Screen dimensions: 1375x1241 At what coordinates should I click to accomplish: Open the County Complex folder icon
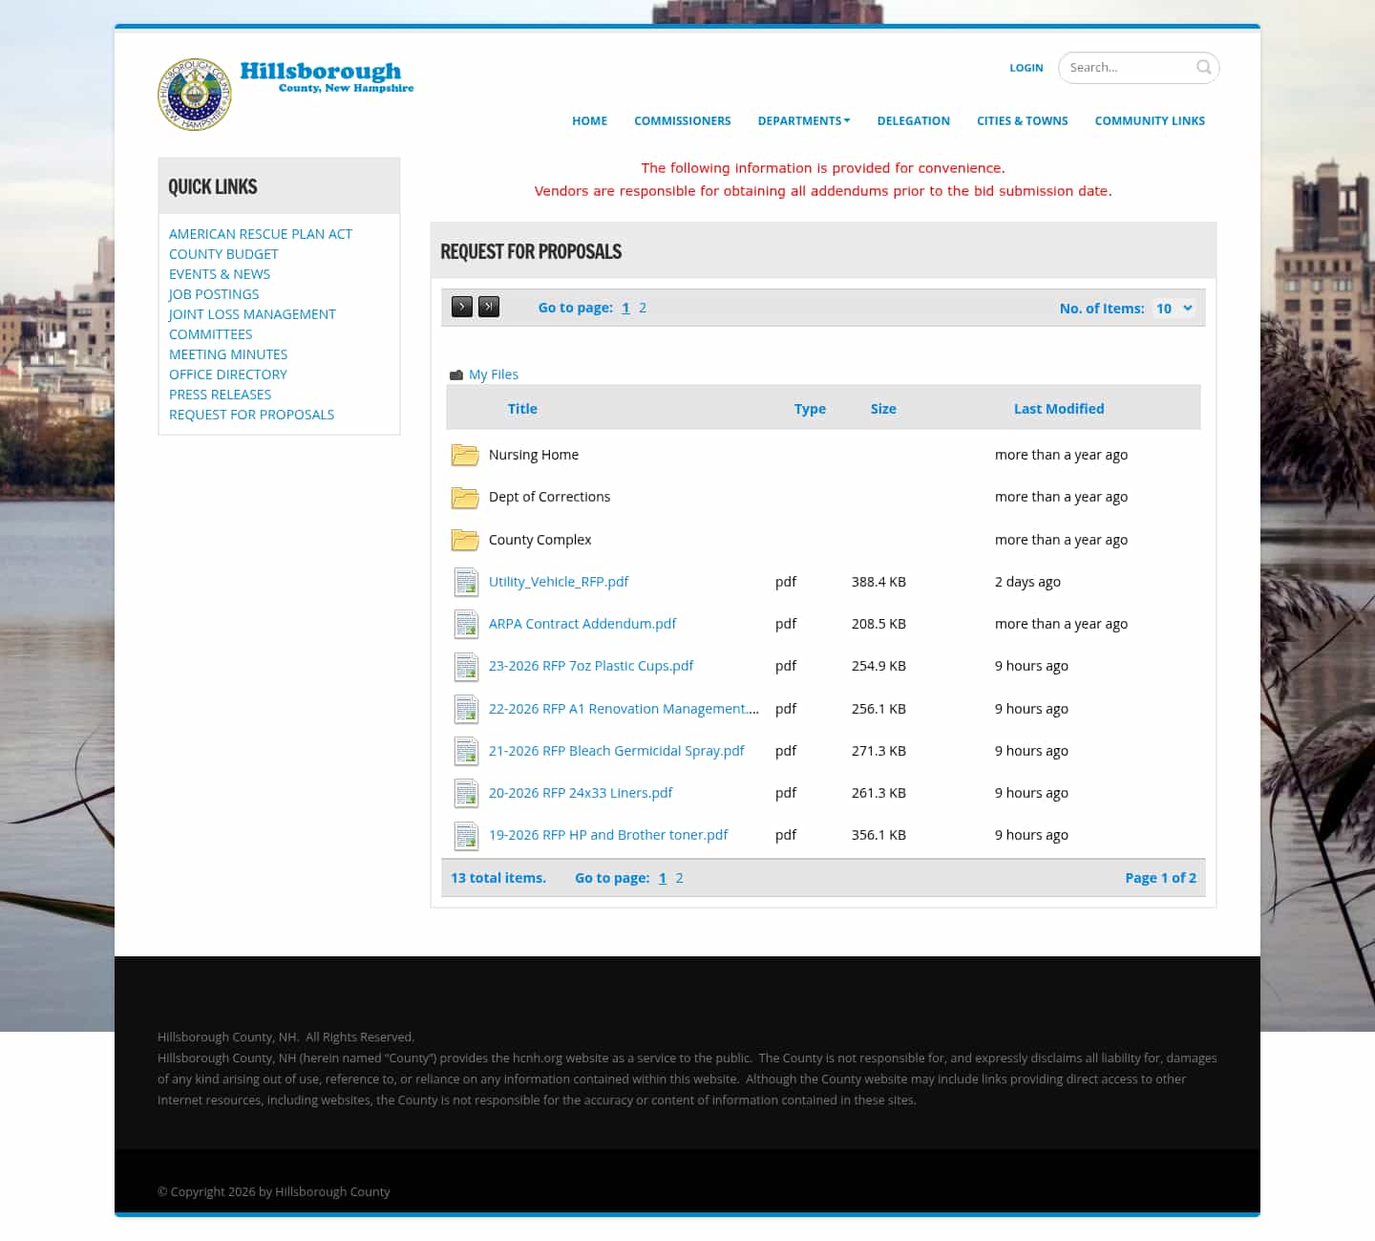point(465,540)
